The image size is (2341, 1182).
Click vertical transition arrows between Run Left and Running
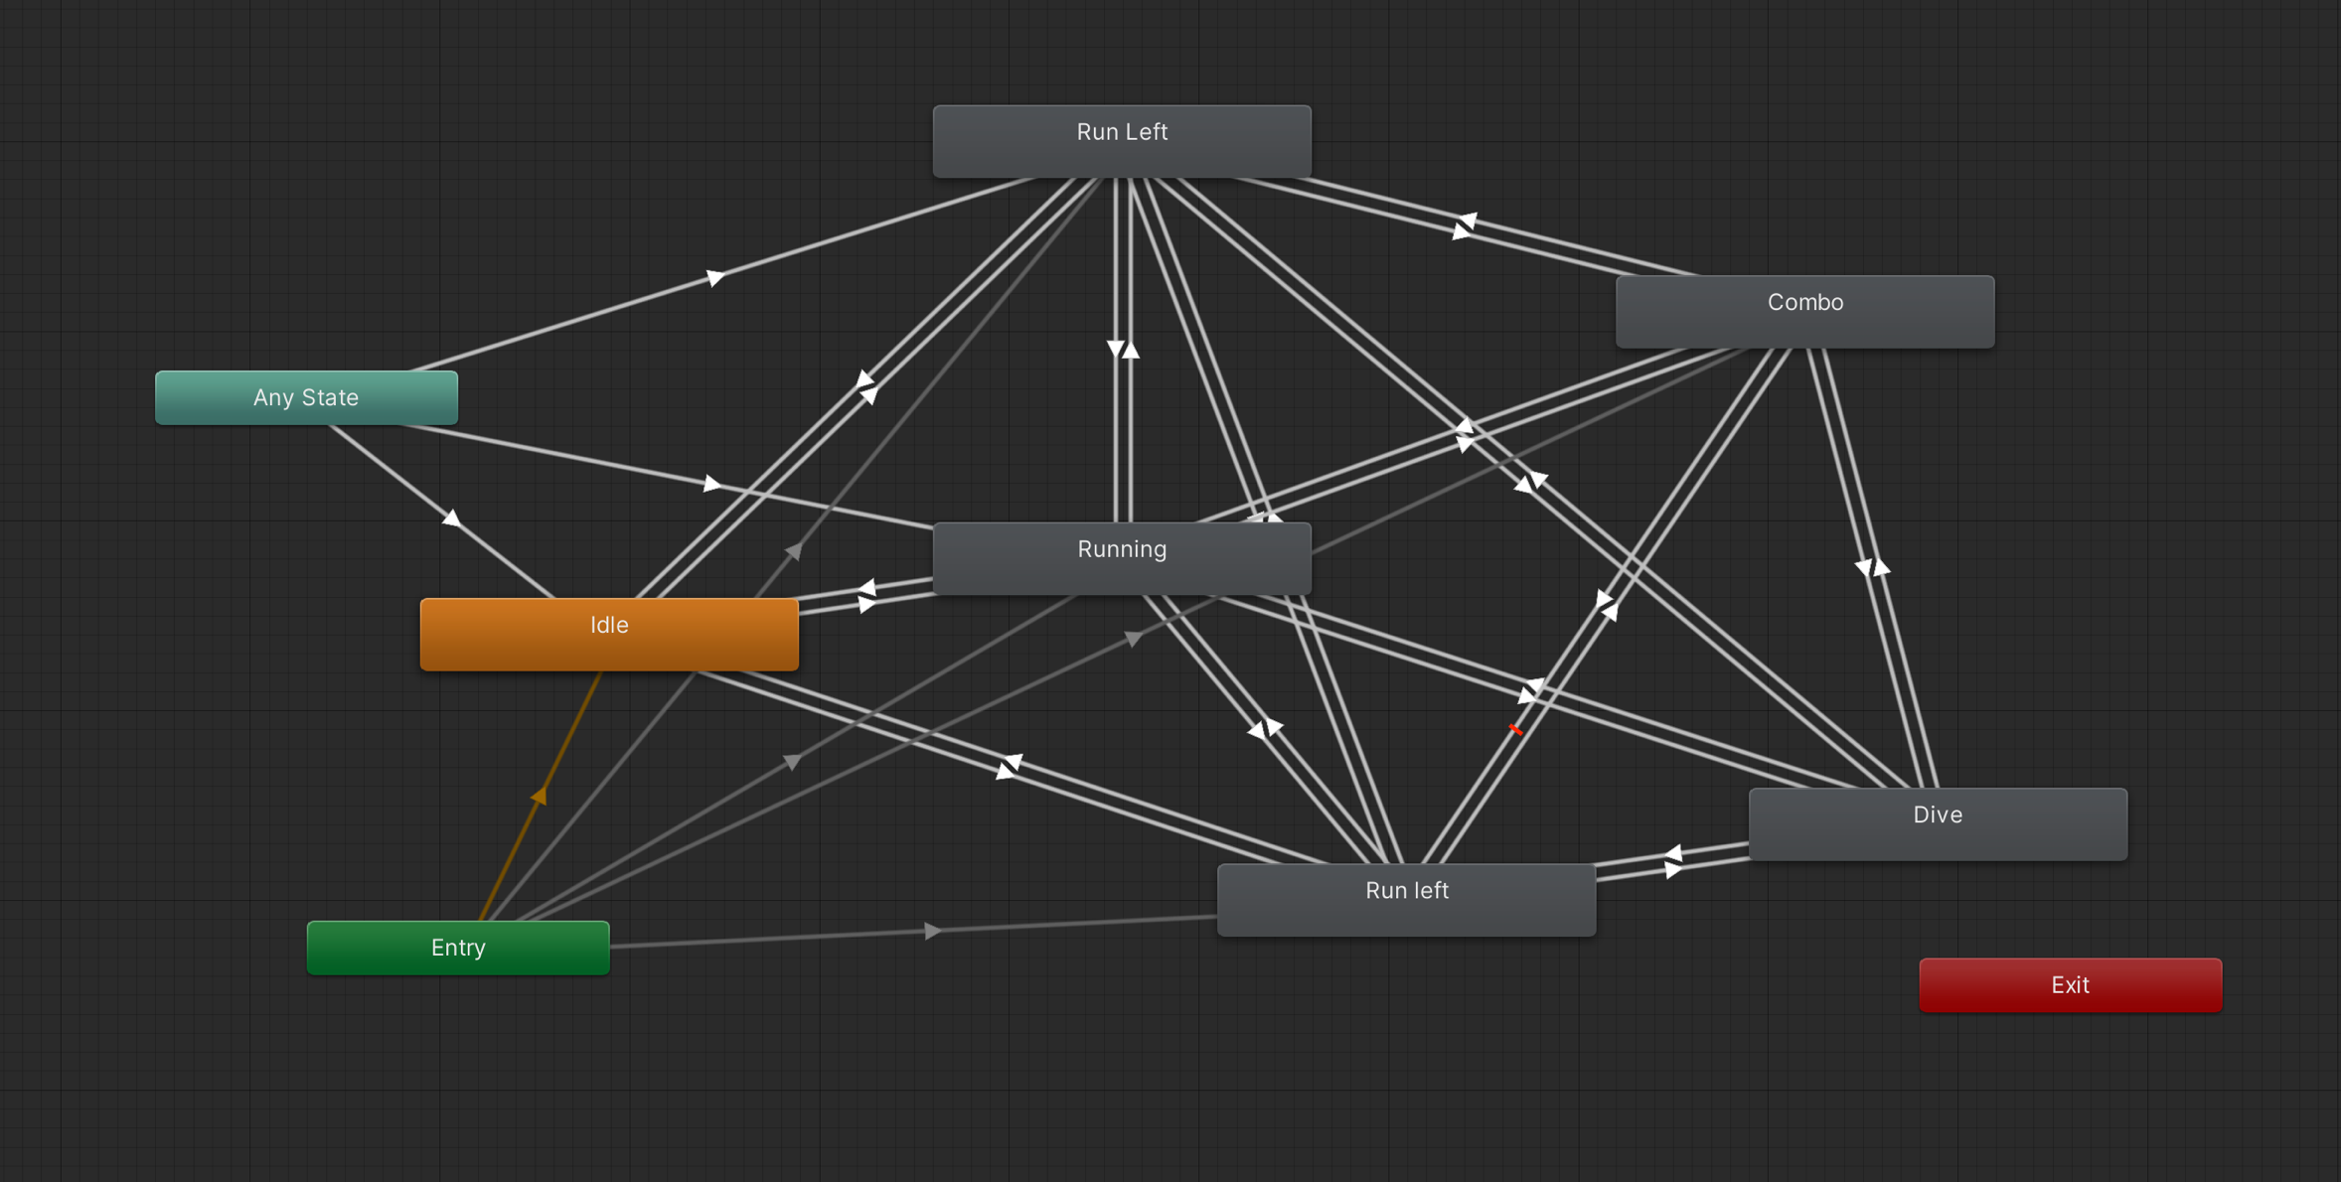coord(1123,350)
